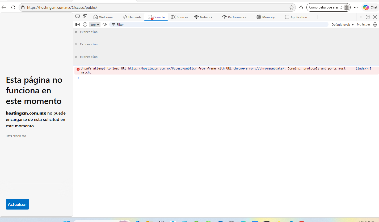The width and height of the screenshot is (379, 222).
Task: Open the 'top' JavaScript context dropdown
Action: (95, 24)
